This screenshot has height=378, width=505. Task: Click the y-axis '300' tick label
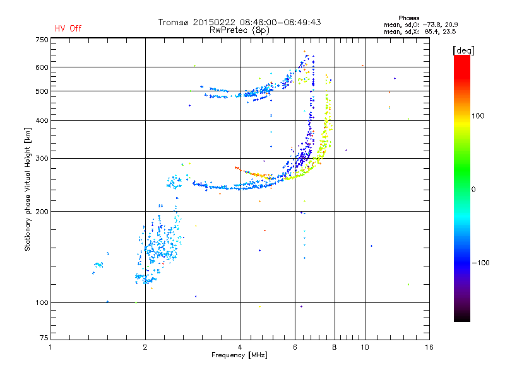(42, 158)
